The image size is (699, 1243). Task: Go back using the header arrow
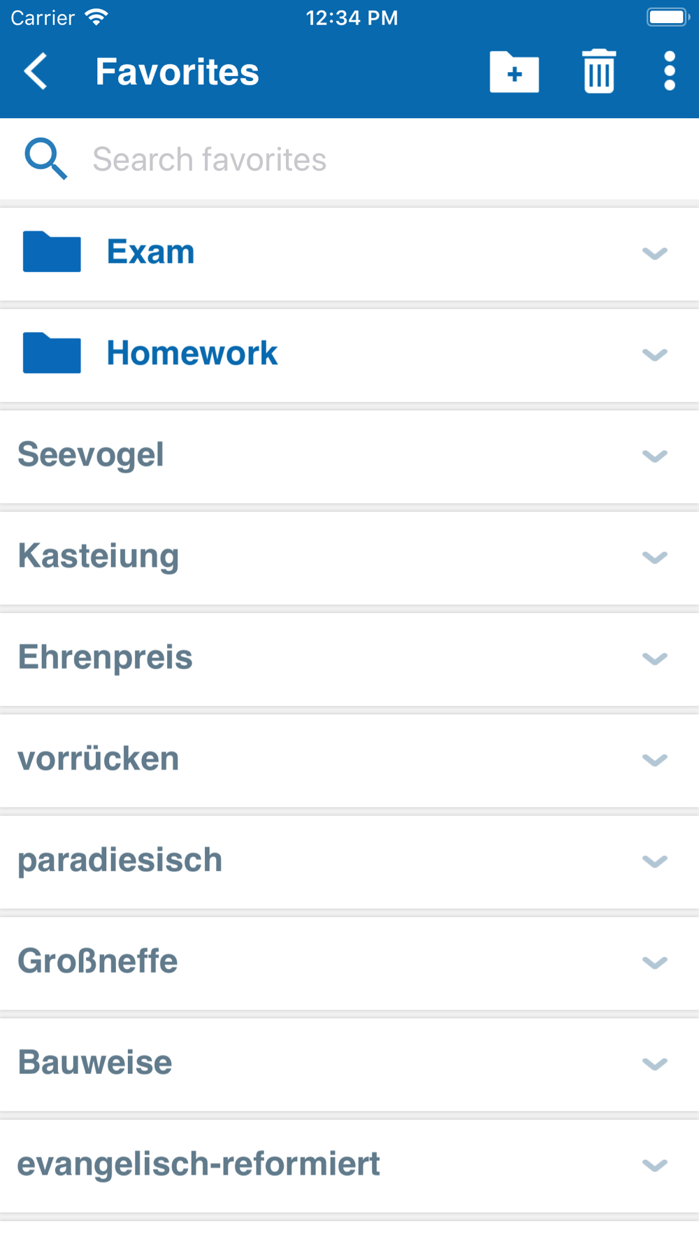click(x=36, y=71)
